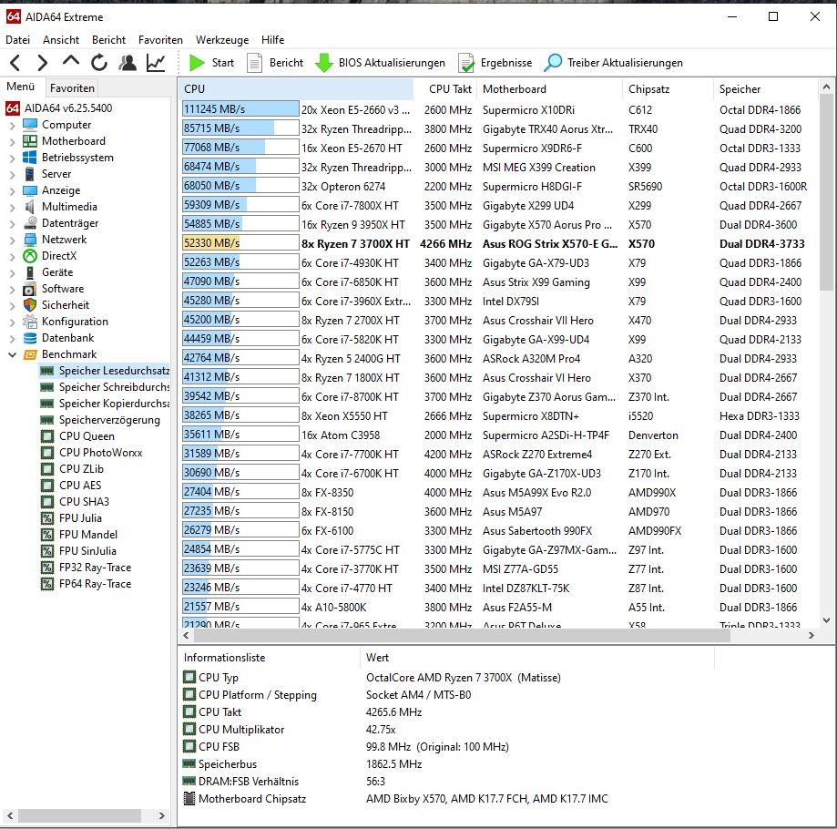Select the 8x Ryzen 7 3700X HT row
The image size is (837, 829).
coord(499,244)
